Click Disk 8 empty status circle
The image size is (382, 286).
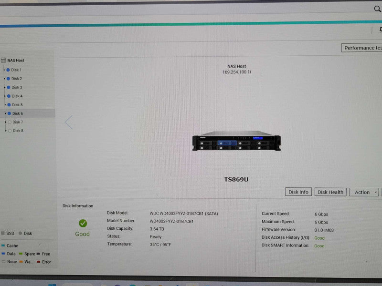click(10, 131)
